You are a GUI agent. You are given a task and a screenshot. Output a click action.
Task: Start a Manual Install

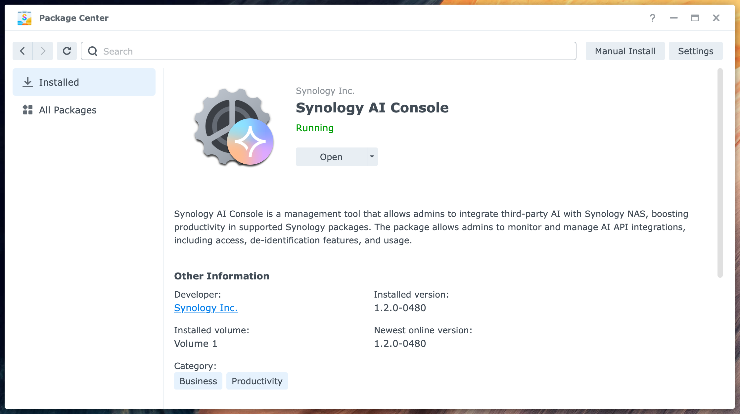[x=625, y=51]
